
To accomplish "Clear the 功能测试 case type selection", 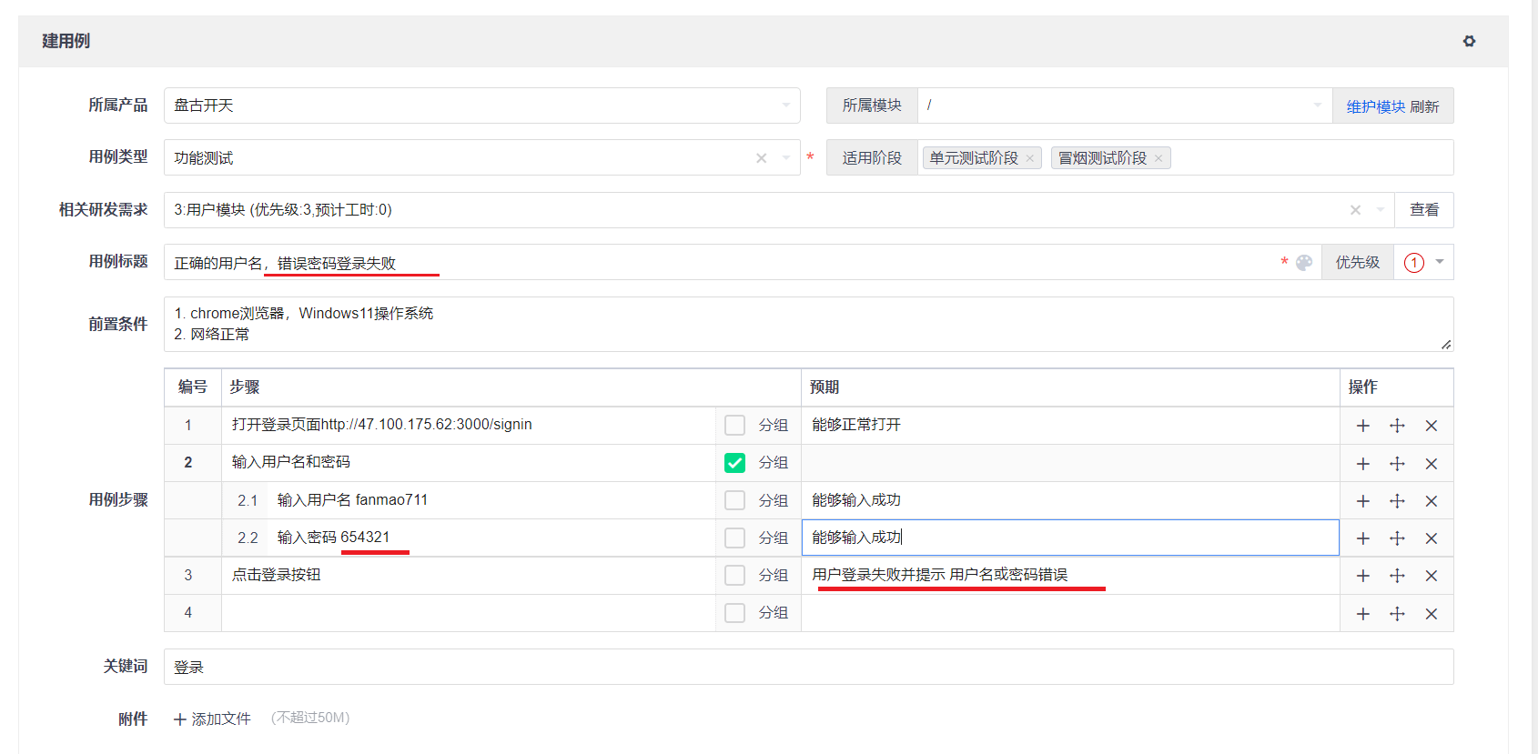I will pos(762,158).
